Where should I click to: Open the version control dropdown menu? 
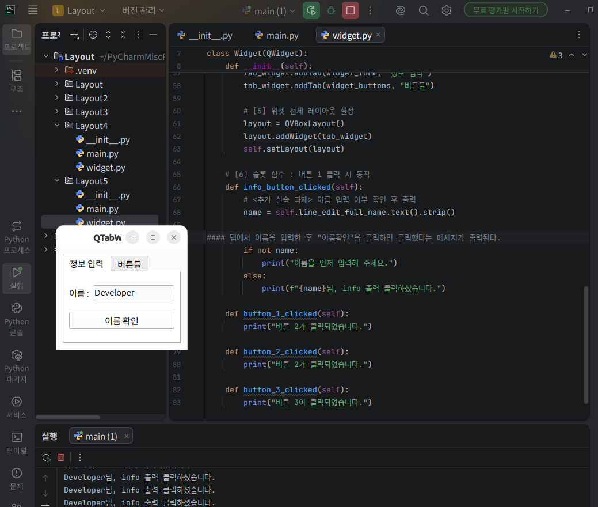[143, 10]
